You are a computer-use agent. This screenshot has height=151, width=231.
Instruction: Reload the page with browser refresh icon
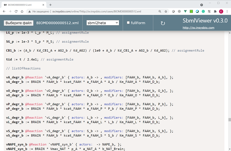click(x=16, y=12)
